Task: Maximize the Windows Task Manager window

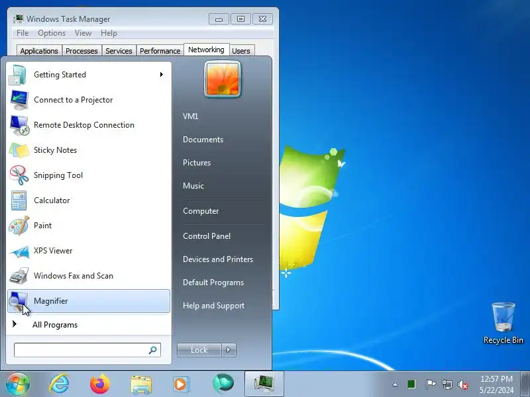Action: point(240,19)
